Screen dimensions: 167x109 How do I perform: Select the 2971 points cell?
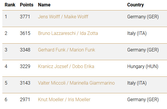point(25,99)
